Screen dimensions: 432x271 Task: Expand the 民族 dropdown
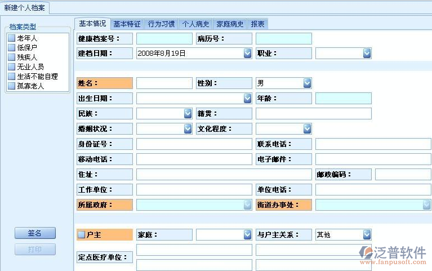pos(188,113)
